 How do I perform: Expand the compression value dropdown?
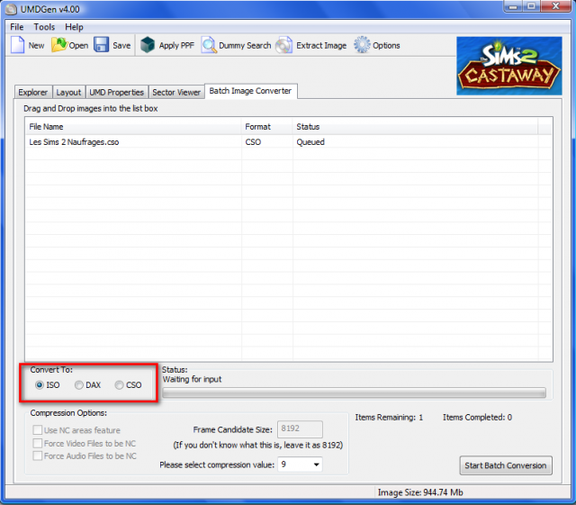316,464
